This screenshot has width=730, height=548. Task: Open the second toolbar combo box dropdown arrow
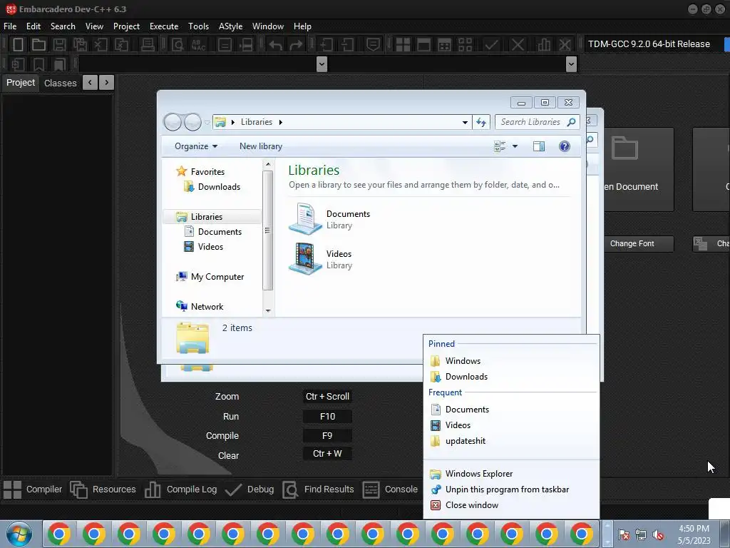571,64
